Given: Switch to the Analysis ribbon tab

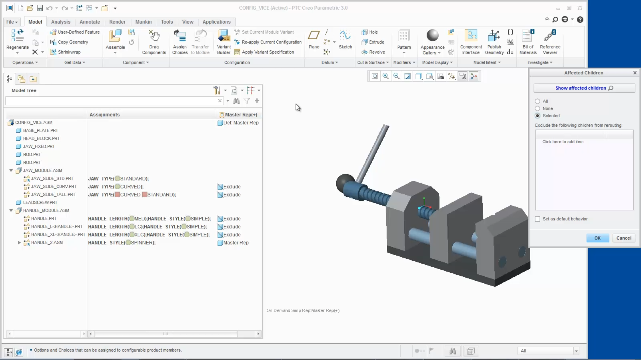Looking at the screenshot, I should pos(60,22).
